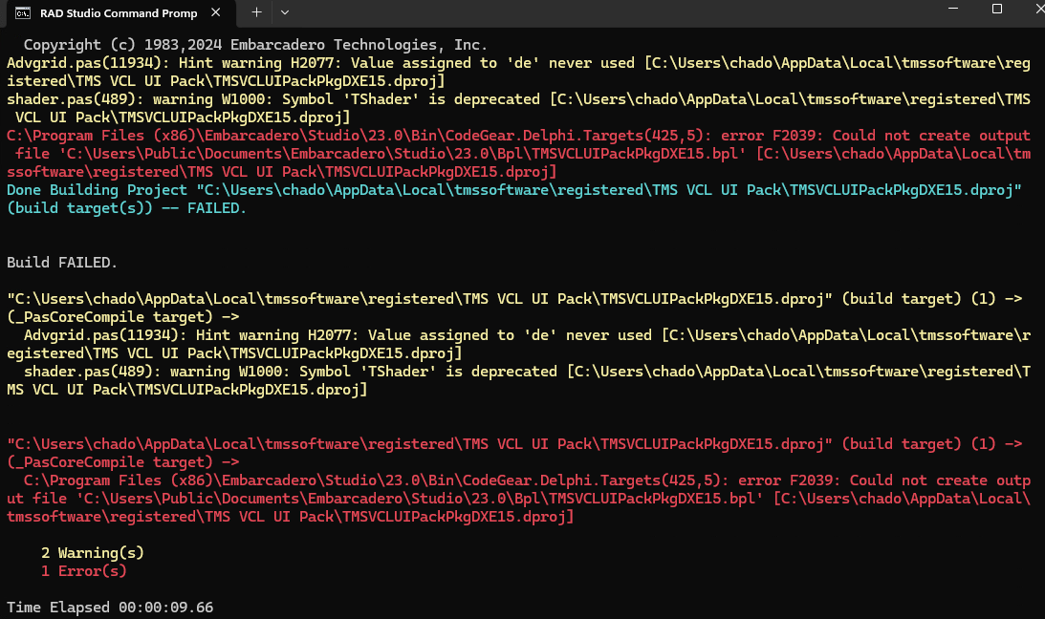
Task: Click the first 'Advgrid.pas(11934)' hint warning line
Action: point(518,63)
